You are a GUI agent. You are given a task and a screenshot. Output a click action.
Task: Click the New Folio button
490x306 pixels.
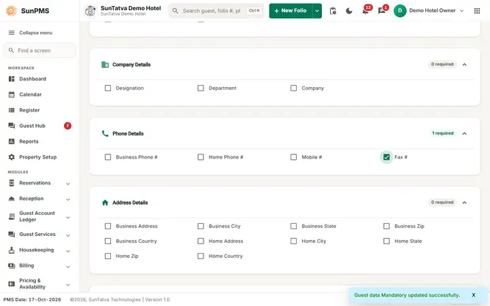(x=291, y=11)
